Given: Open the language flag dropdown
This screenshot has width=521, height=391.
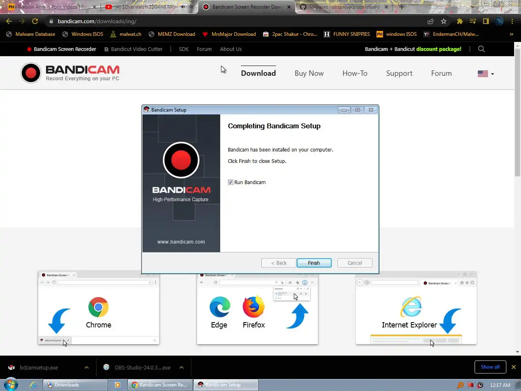Looking at the screenshot, I should 486,74.
